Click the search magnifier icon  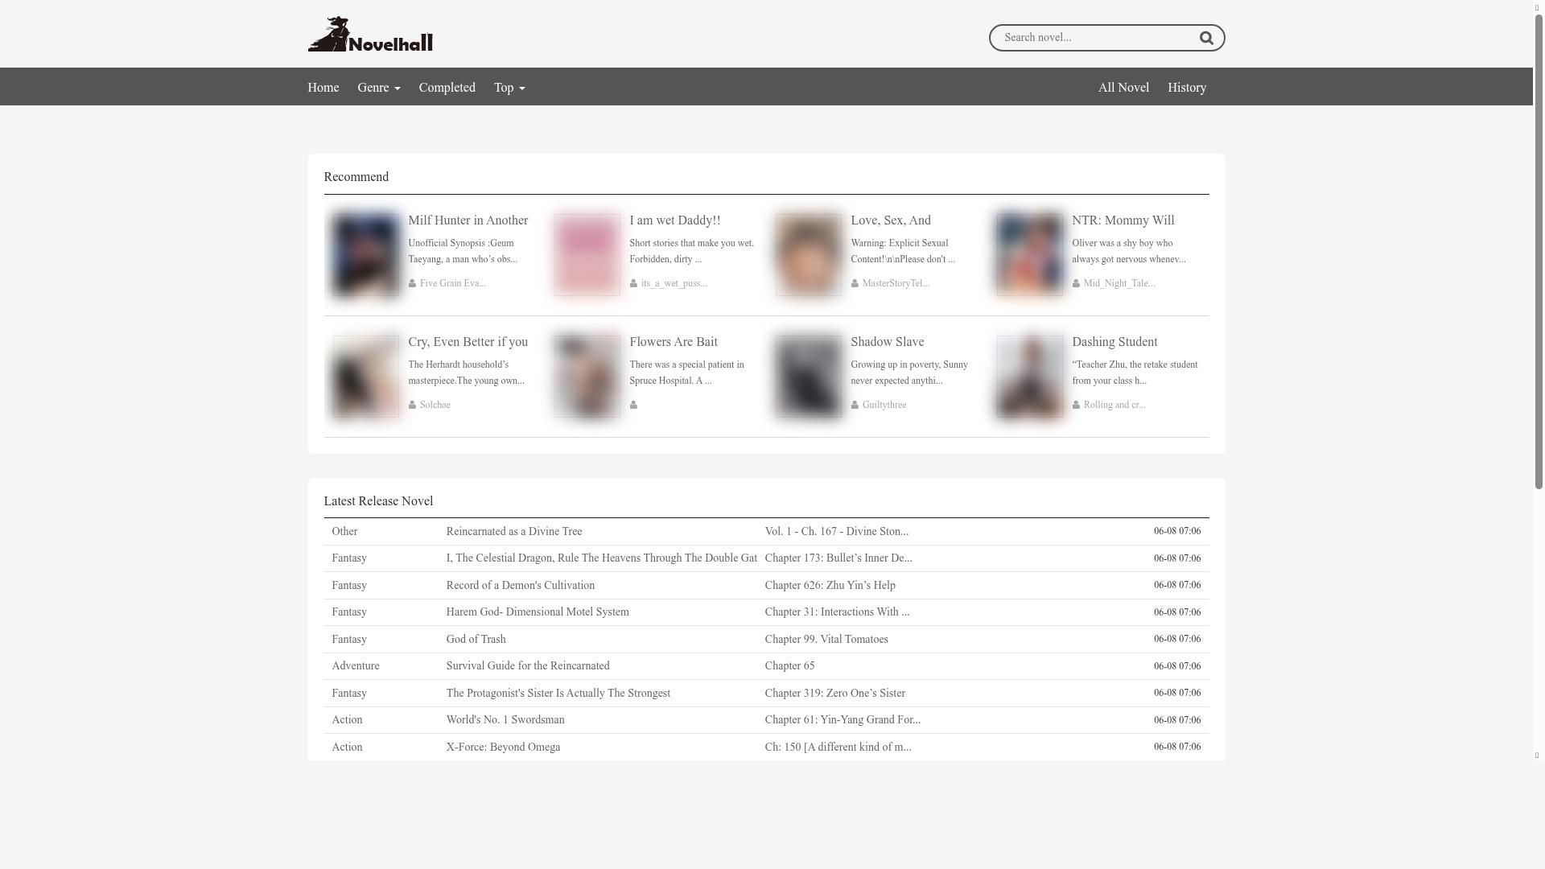(x=1205, y=37)
